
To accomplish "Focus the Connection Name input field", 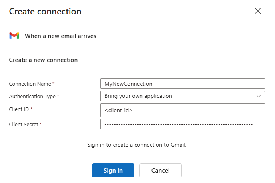I will point(182,84).
